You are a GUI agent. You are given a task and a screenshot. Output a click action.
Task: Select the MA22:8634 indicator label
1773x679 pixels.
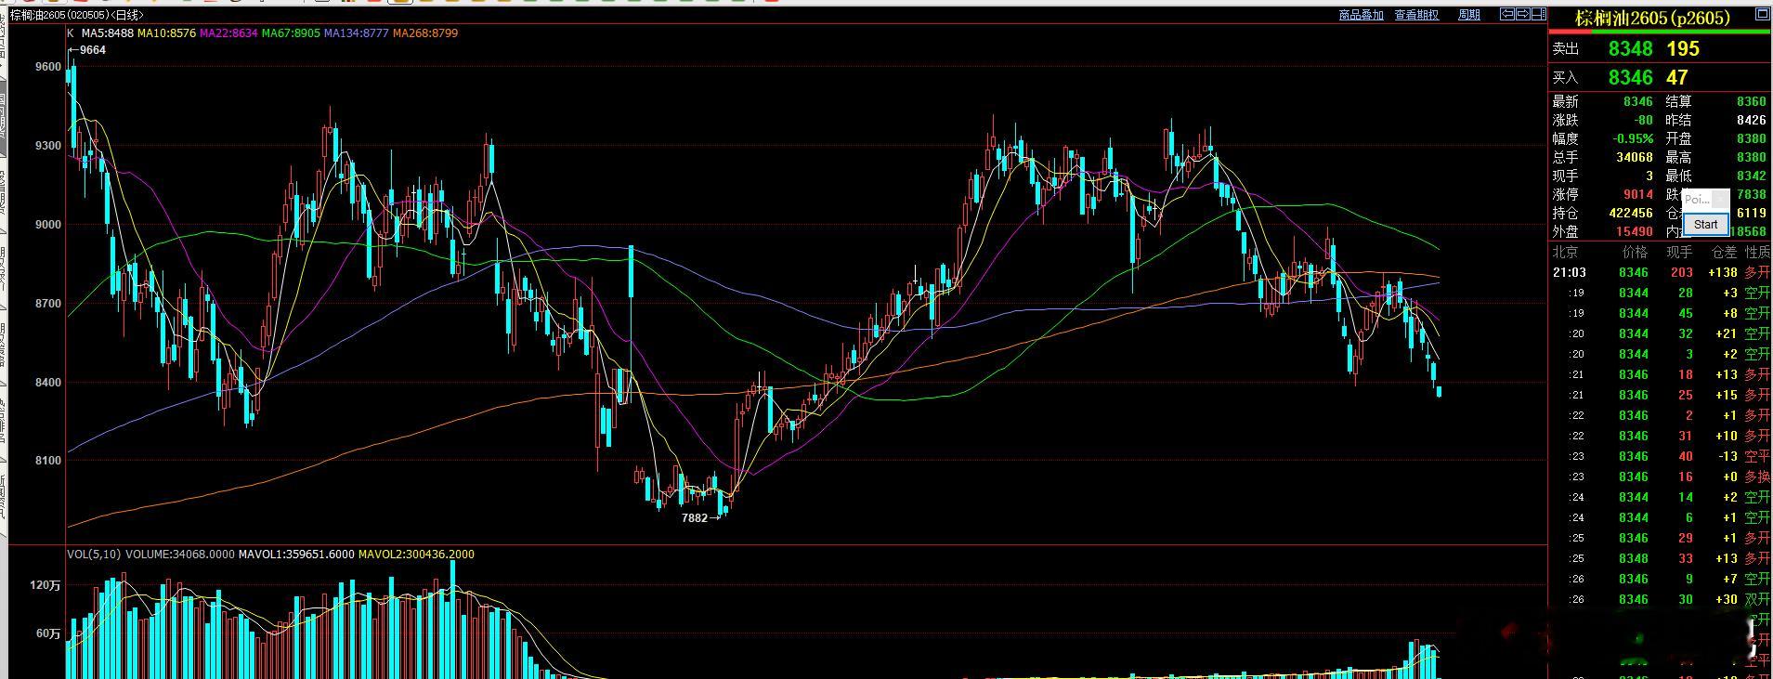[228, 33]
